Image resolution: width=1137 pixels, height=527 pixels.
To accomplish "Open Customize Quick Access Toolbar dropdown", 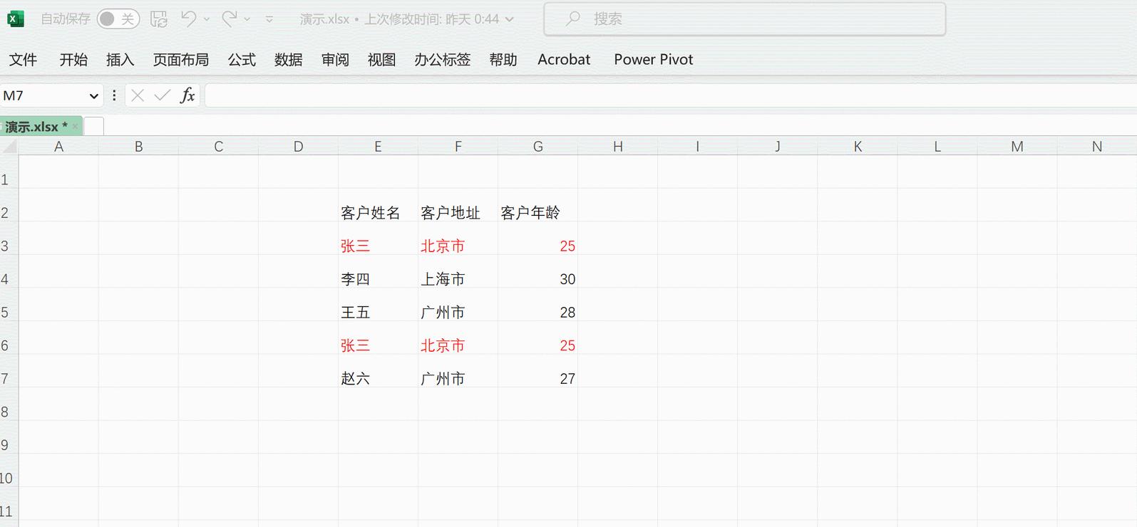I will pyautogui.click(x=269, y=19).
